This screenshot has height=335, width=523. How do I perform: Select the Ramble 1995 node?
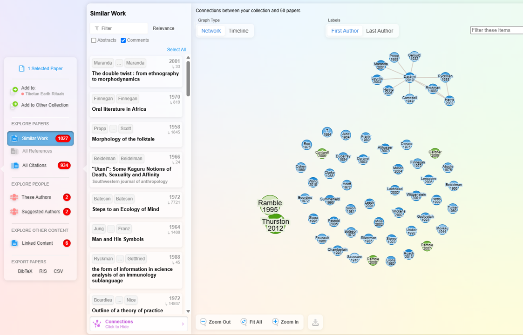click(270, 205)
